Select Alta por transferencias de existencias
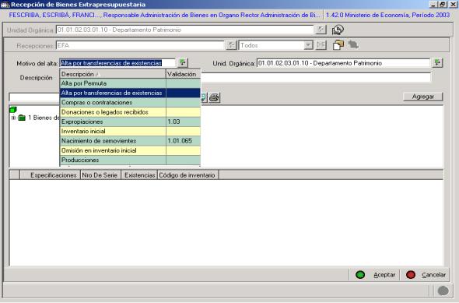Image resolution: width=459 pixels, height=303 pixels. pyautogui.click(x=130, y=93)
